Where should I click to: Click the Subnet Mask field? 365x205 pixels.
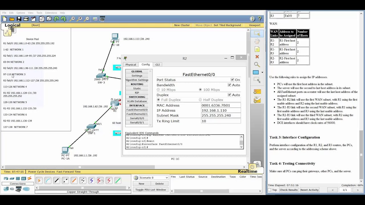221,116
